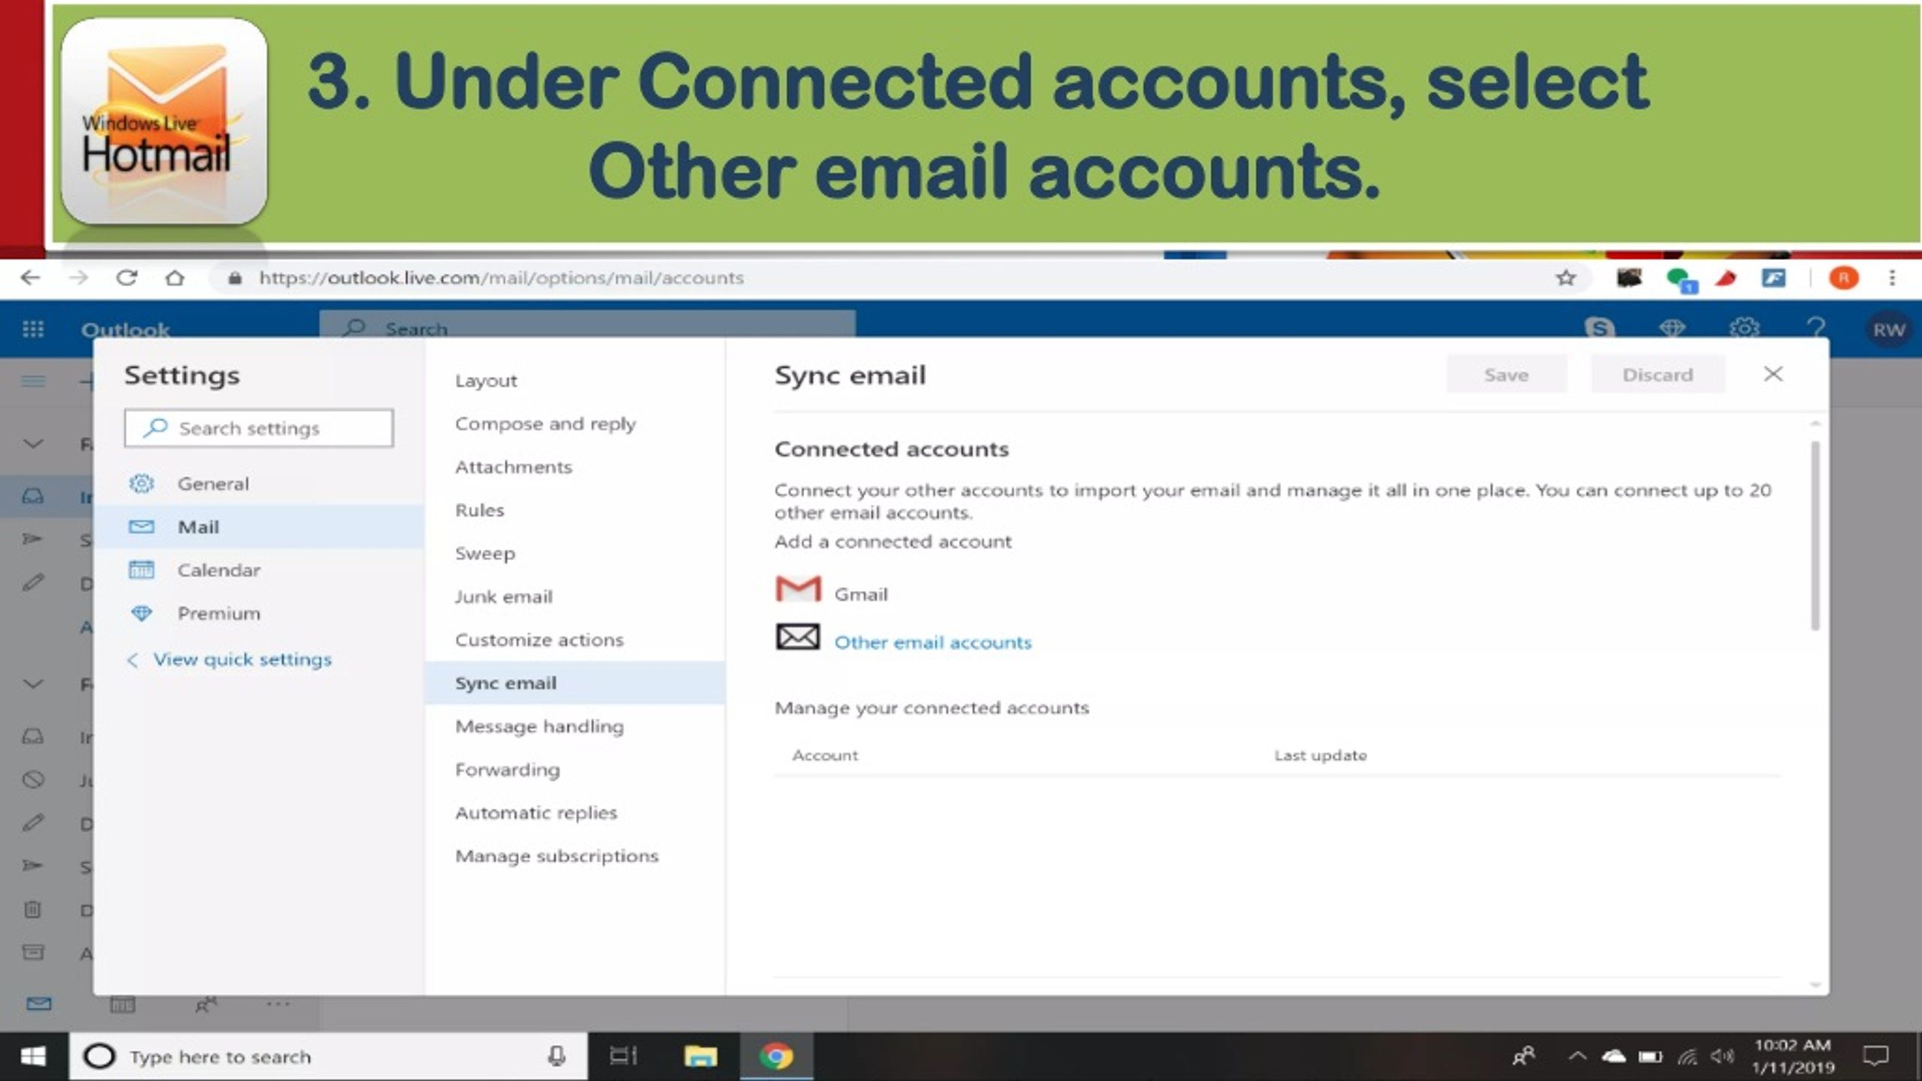Open the calendar icon in bottom bar
Image resolution: width=1922 pixels, height=1081 pixels.
point(122,1004)
